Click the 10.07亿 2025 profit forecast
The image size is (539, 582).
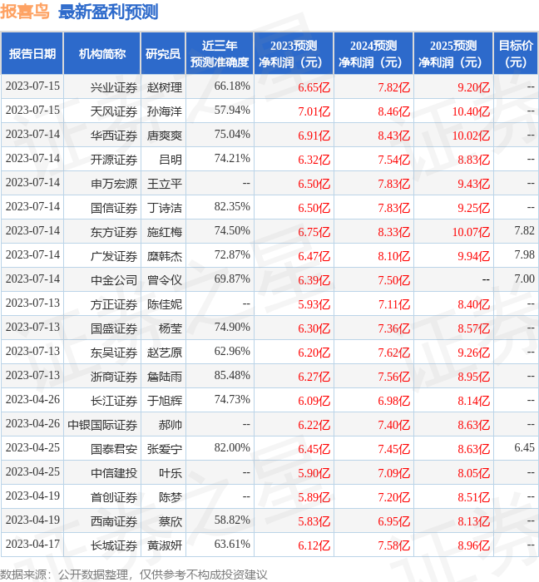[x=471, y=232]
